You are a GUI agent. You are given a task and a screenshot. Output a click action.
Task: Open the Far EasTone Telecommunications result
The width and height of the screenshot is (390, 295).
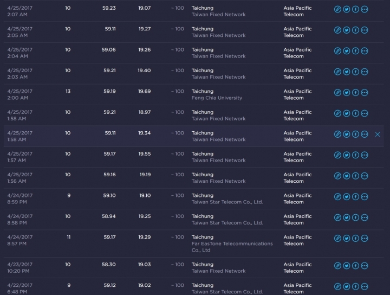click(232, 244)
